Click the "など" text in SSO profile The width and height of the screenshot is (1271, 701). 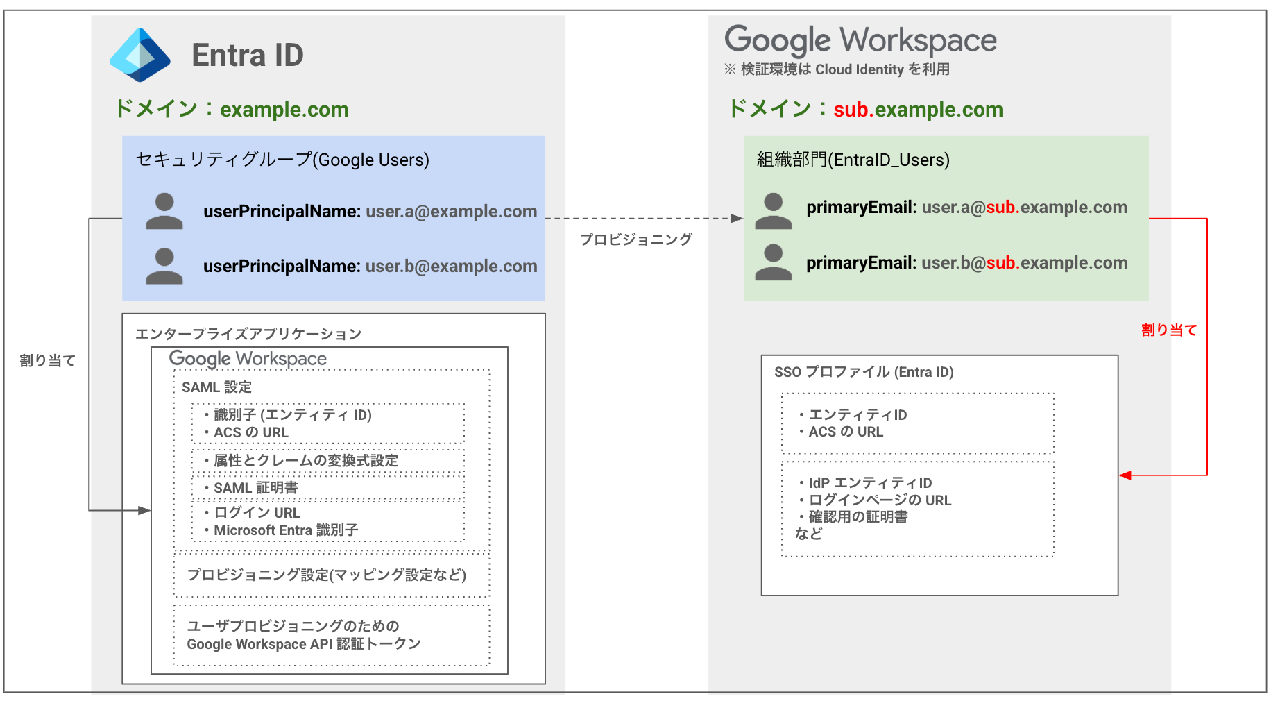coord(808,534)
